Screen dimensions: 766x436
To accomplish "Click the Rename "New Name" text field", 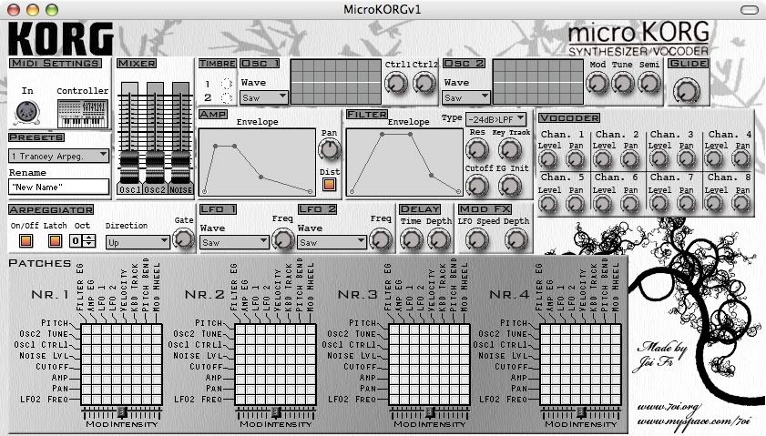I will 58,187.
